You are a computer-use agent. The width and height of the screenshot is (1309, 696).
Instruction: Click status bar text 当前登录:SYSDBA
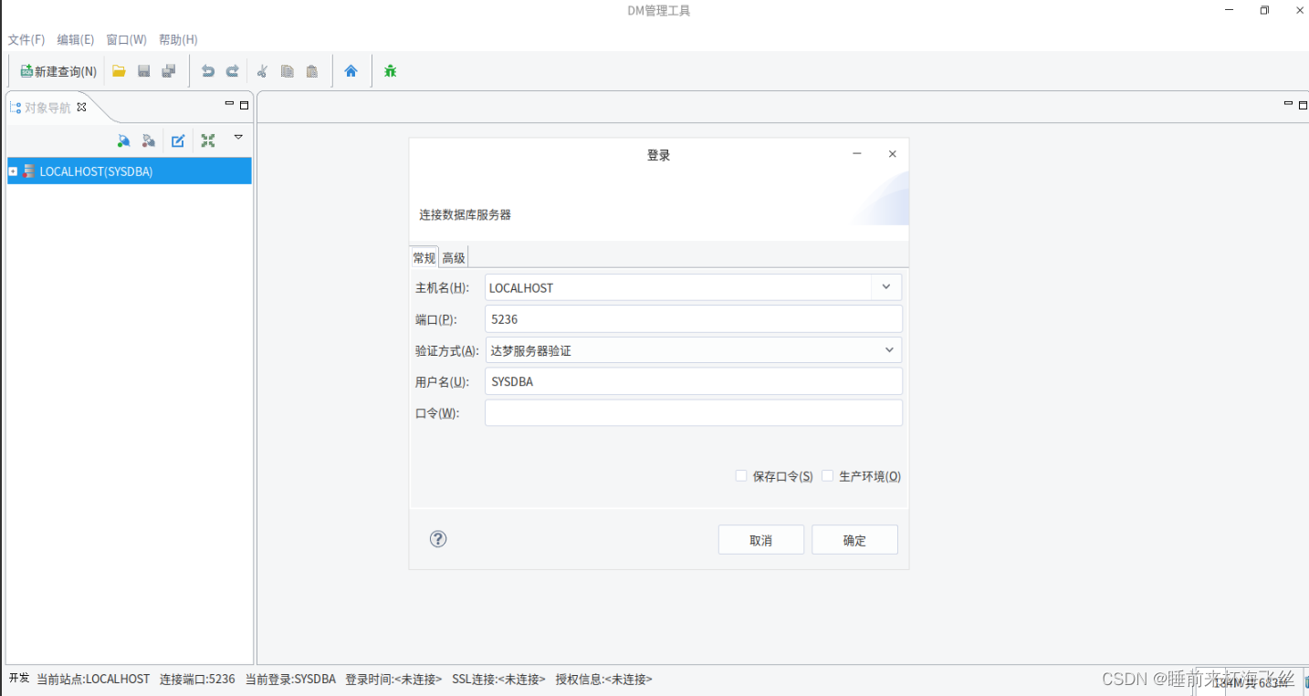tap(290, 680)
